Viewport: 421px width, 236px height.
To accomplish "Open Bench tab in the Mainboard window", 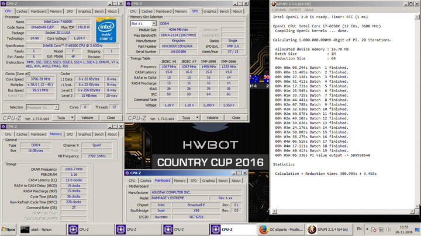I will coord(223,181).
